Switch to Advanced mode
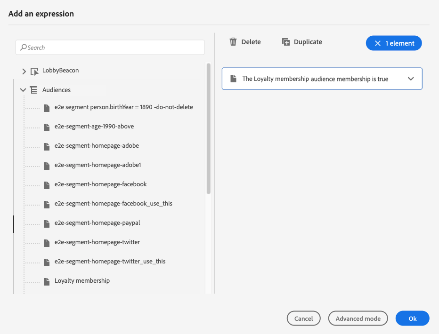The width and height of the screenshot is (439, 334). [x=358, y=318]
